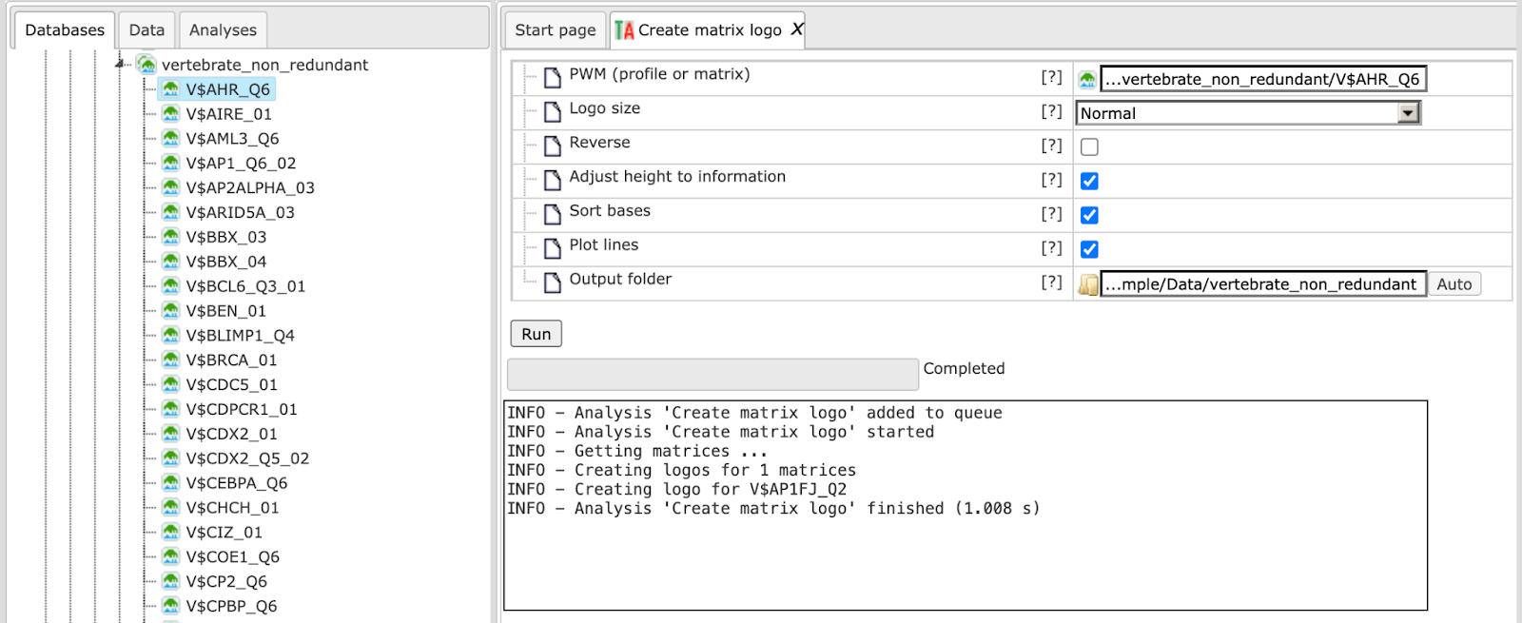
Task: Click the V$CDC5_01 matrix icon
Action: (171, 384)
